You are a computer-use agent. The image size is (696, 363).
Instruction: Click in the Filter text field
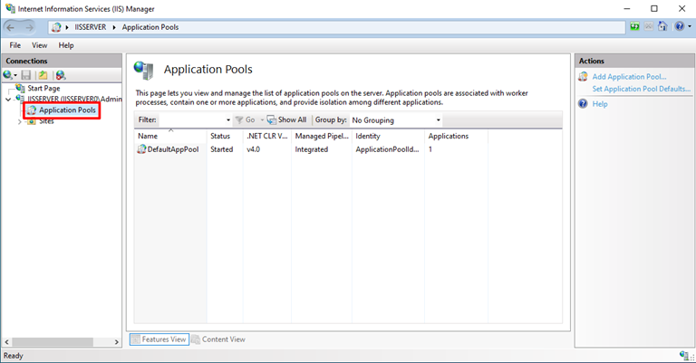click(192, 119)
